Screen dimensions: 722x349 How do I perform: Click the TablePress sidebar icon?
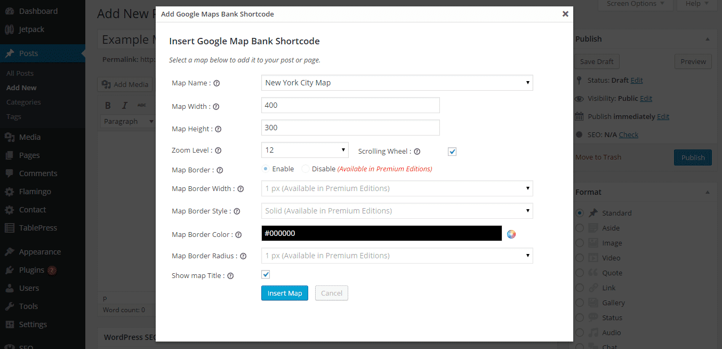point(10,228)
